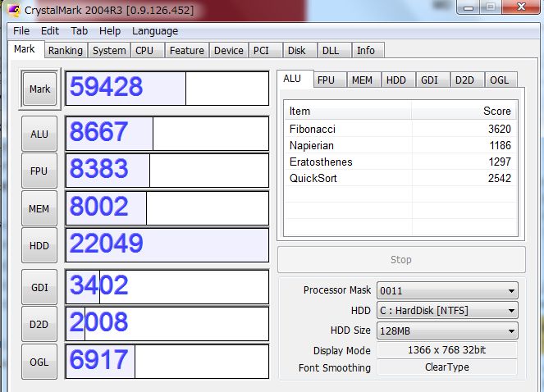The height and width of the screenshot is (392, 544).
Task: Switch to the Disk tab
Action: [296, 50]
